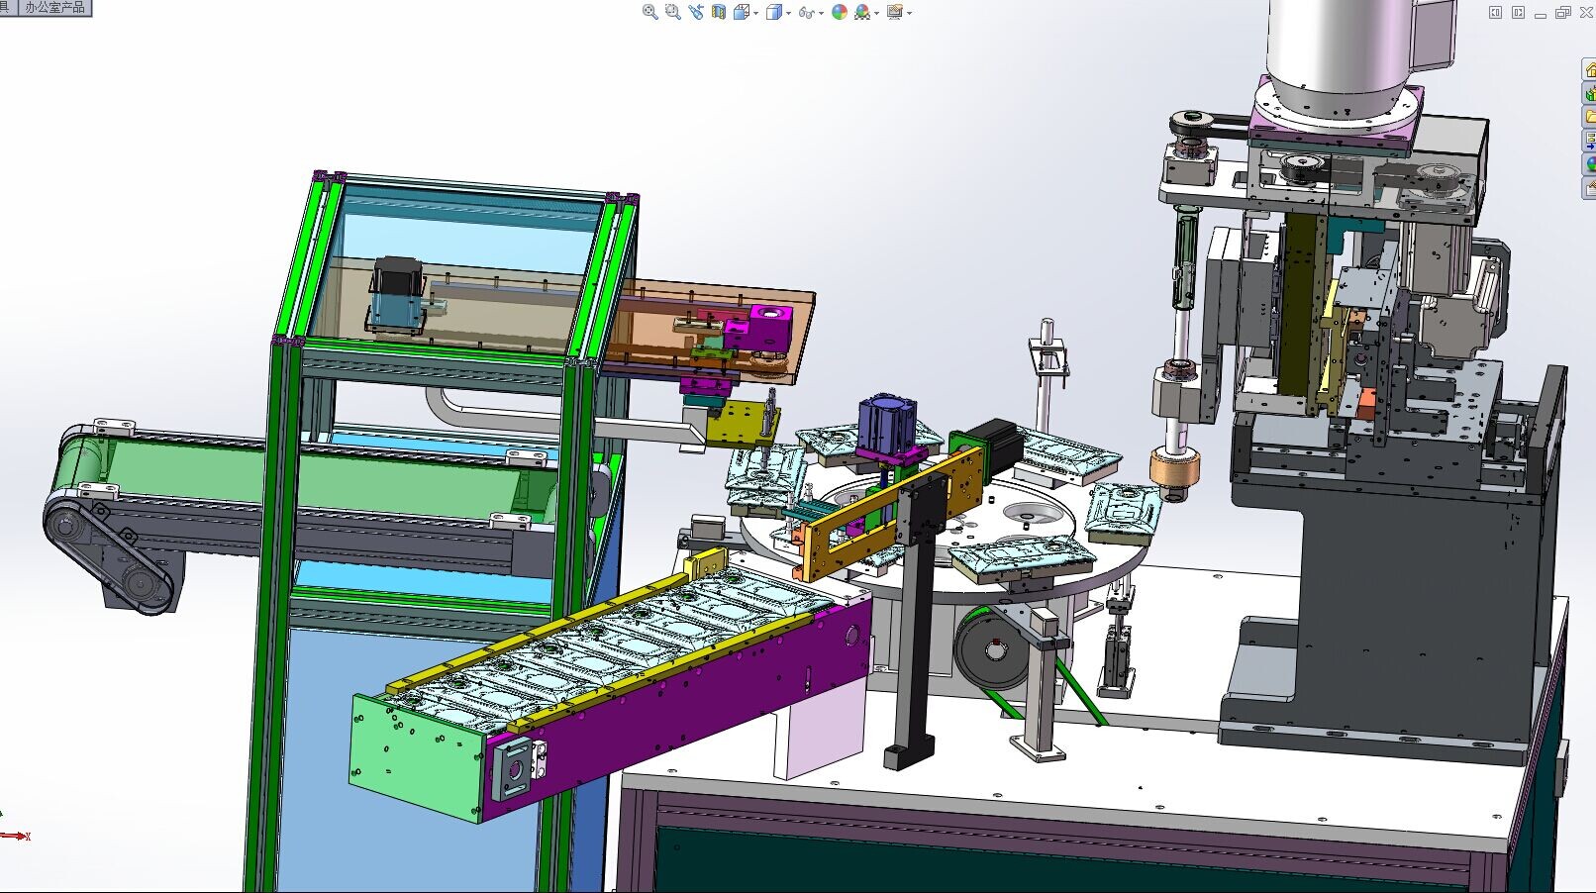The height and width of the screenshot is (893, 1596).
Task: Click the Apply Scene icon
Action: [x=862, y=12]
